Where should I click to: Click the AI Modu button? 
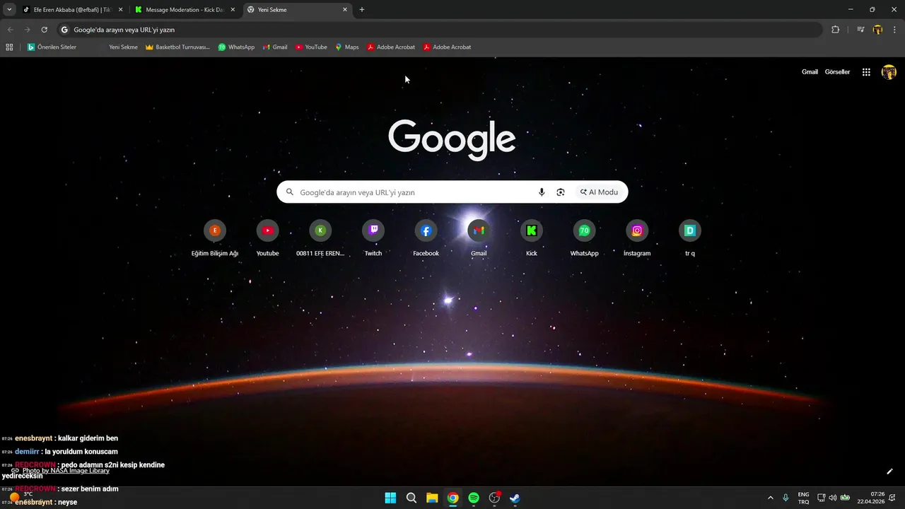coord(599,192)
